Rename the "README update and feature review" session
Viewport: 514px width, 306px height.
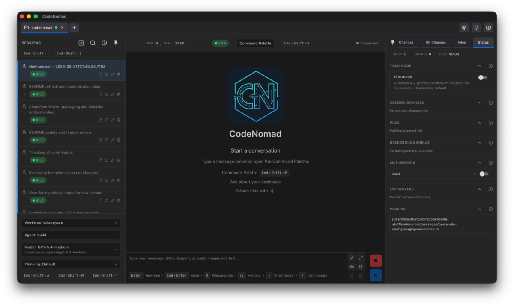(x=113, y=140)
